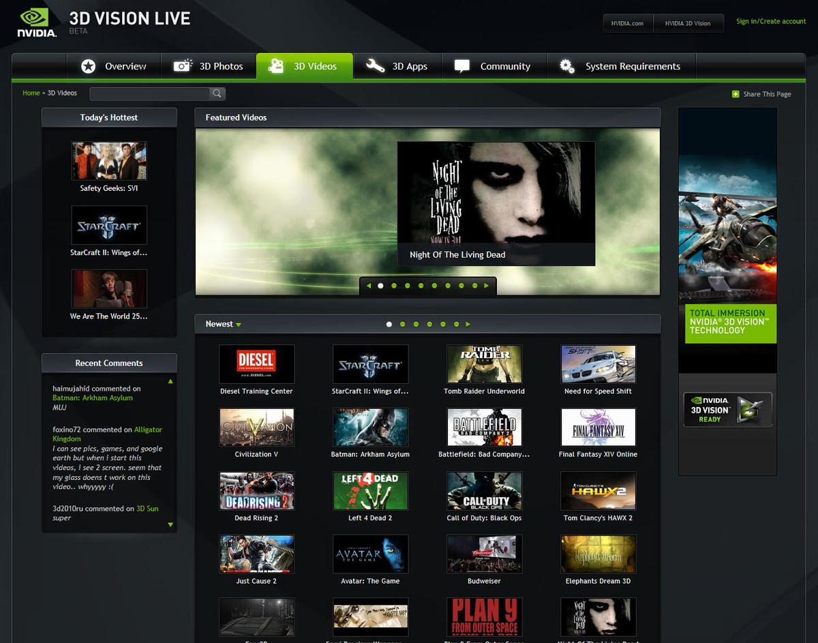Open Alligator Kingdom comment link

(107, 434)
